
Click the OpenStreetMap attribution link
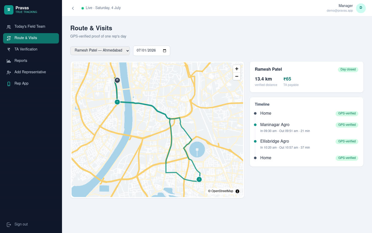coord(220,191)
